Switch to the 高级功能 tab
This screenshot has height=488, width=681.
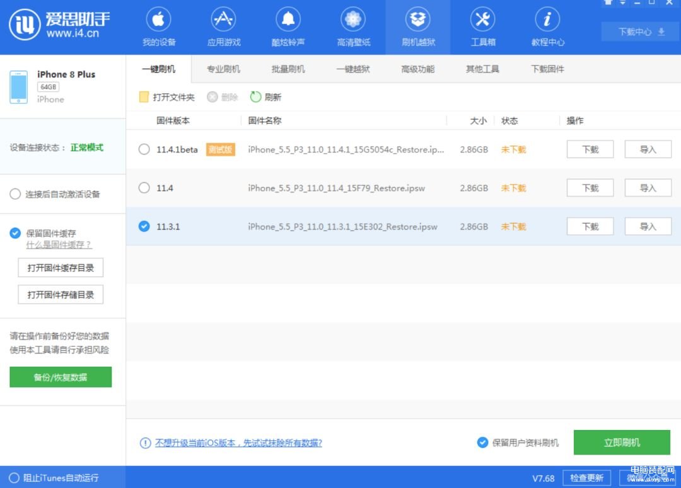click(x=418, y=69)
